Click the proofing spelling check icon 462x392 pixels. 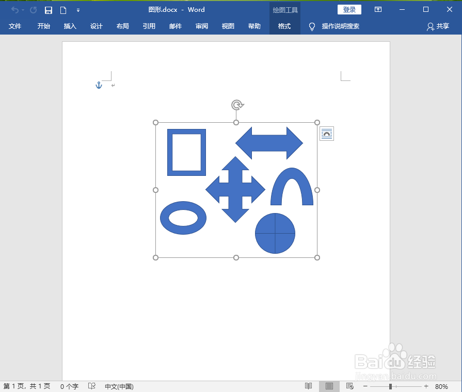[92, 386]
